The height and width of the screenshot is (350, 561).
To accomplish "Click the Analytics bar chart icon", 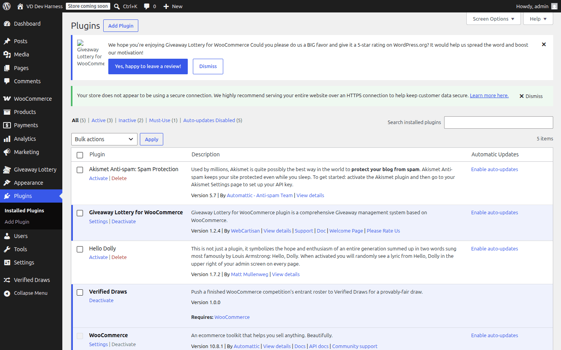I will point(7,139).
